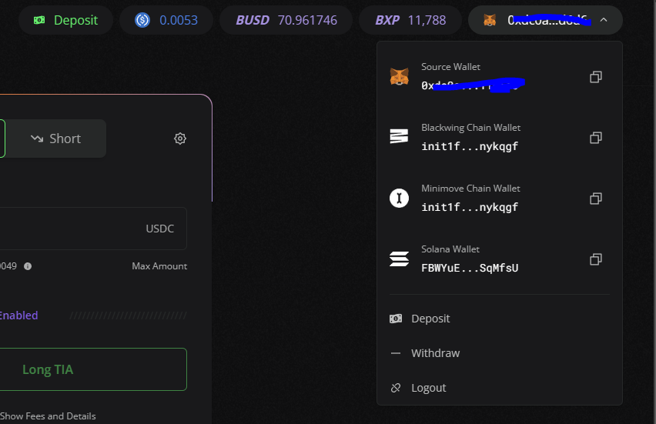Click Solana address FBWYuE...SqMfsU
The image size is (656, 424).
tap(470, 268)
